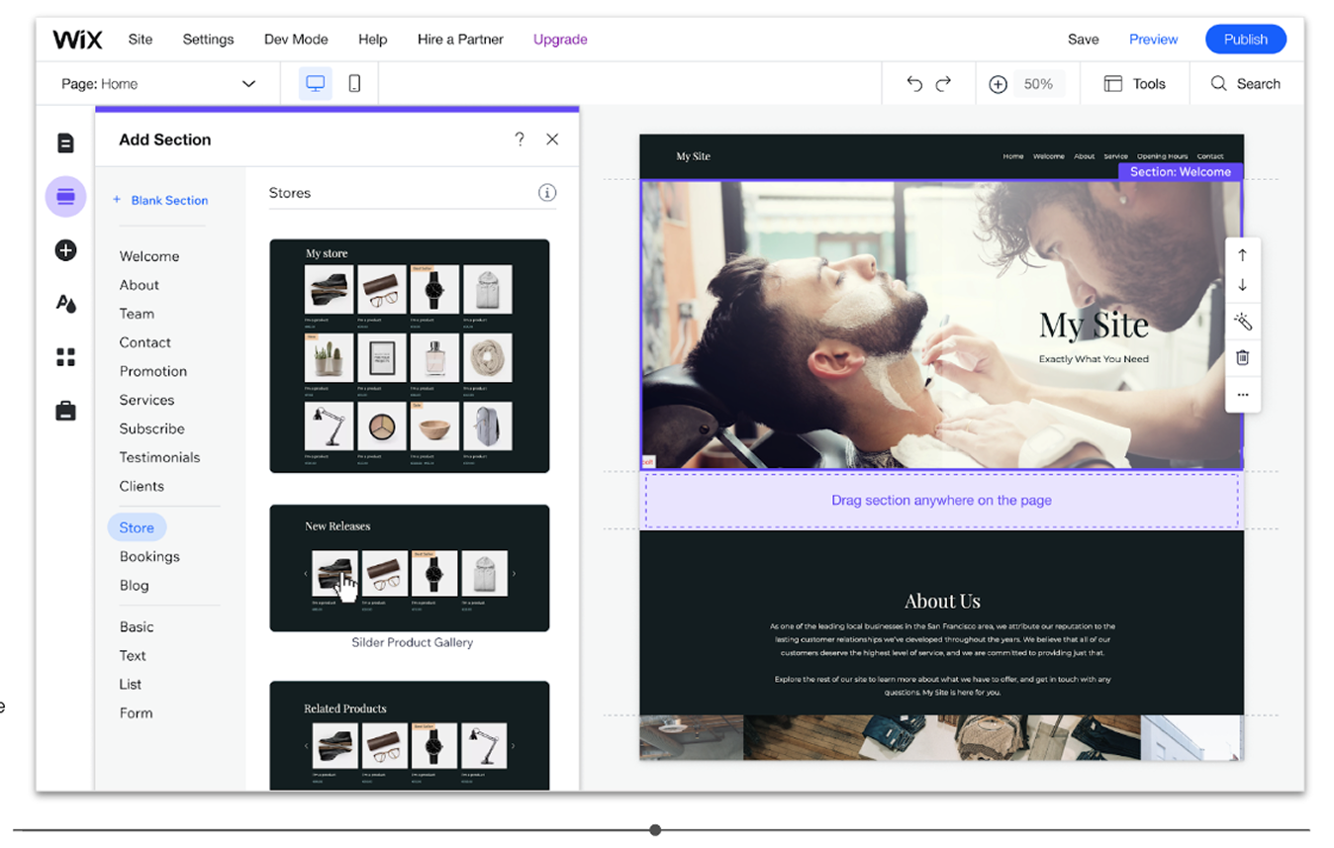Open the Settings menu
The image size is (1334, 848).
pos(208,40)
